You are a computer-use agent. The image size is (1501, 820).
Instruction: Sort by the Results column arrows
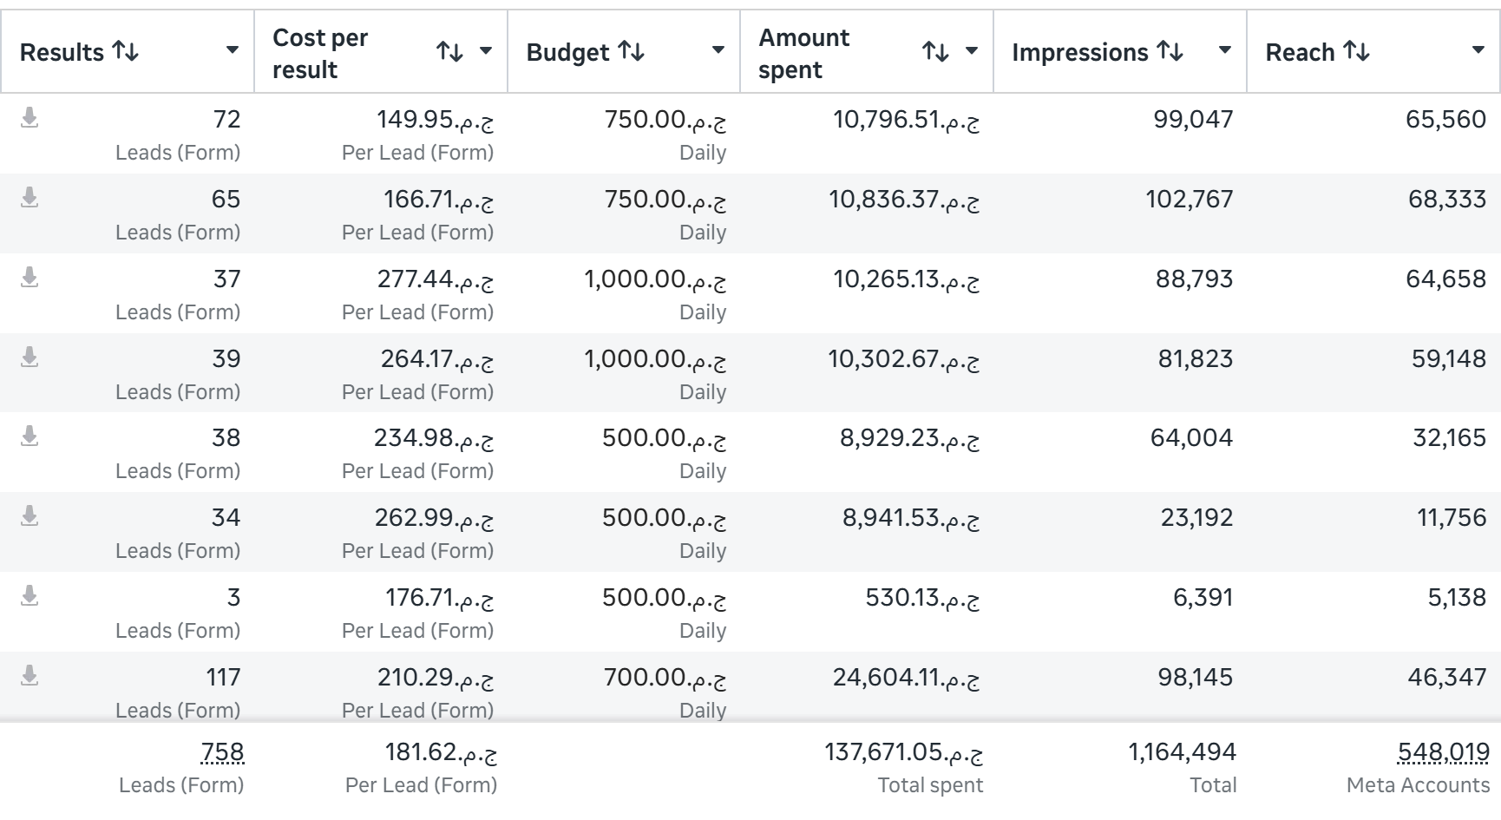[126, 51]
